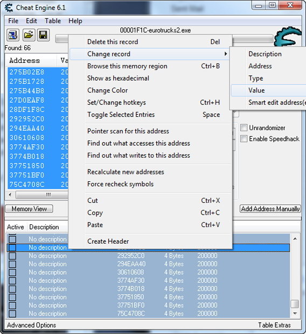Open the File menu
Viewport: 306px width, 334px height.
click(x=13, y=21)
